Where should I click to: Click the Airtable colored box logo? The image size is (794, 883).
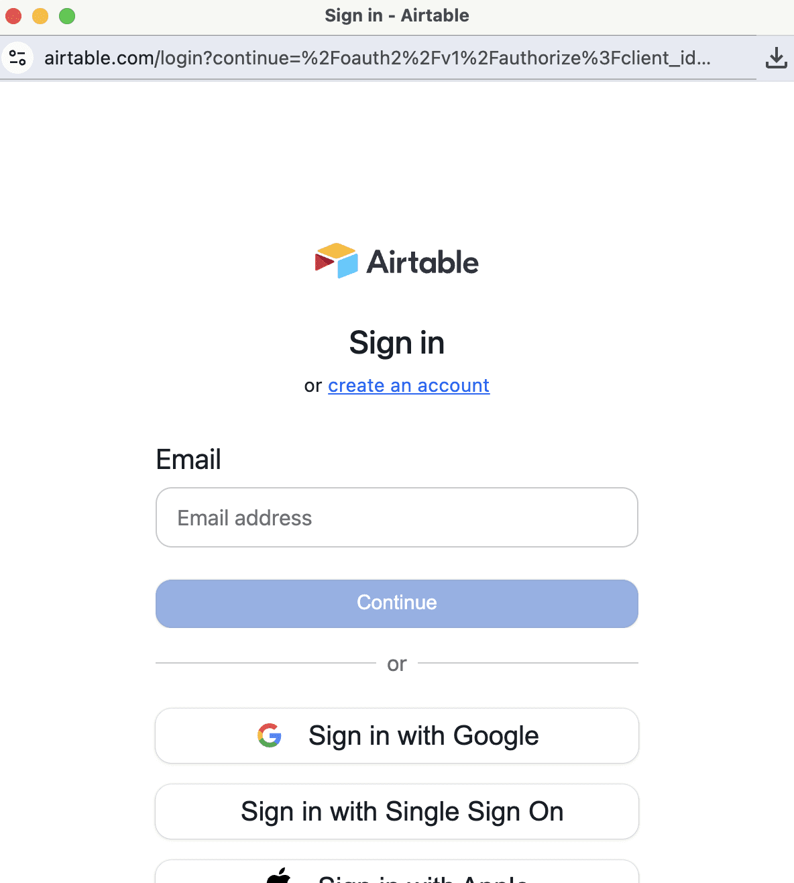[x=337, y=260]
